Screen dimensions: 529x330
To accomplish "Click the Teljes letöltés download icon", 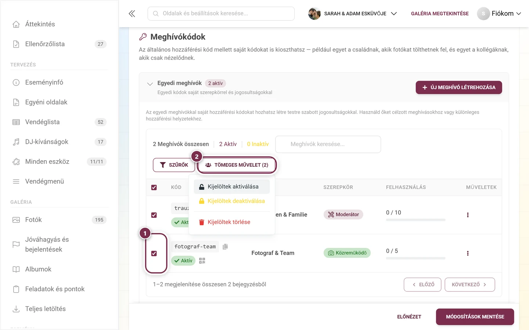I will tap(16, 309).
